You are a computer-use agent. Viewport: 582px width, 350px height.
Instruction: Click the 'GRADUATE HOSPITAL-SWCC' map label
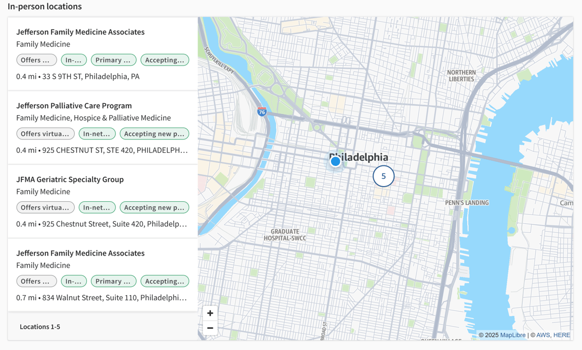coord(285,235)
